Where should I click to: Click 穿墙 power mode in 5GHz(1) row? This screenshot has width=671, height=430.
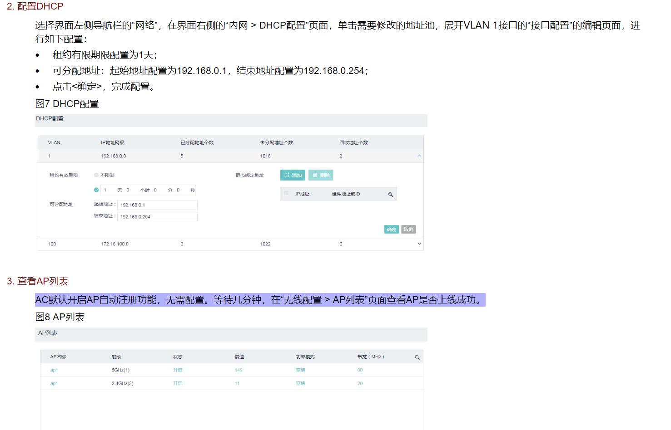301,370
